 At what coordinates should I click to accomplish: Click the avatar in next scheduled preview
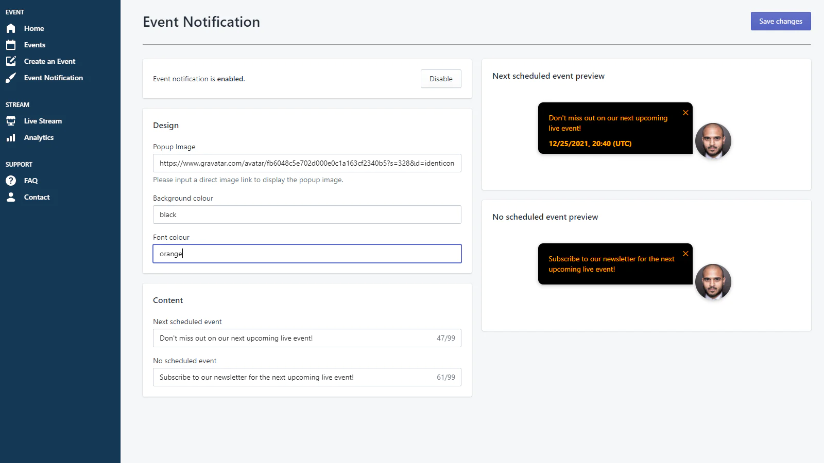(x=713, y=141)
